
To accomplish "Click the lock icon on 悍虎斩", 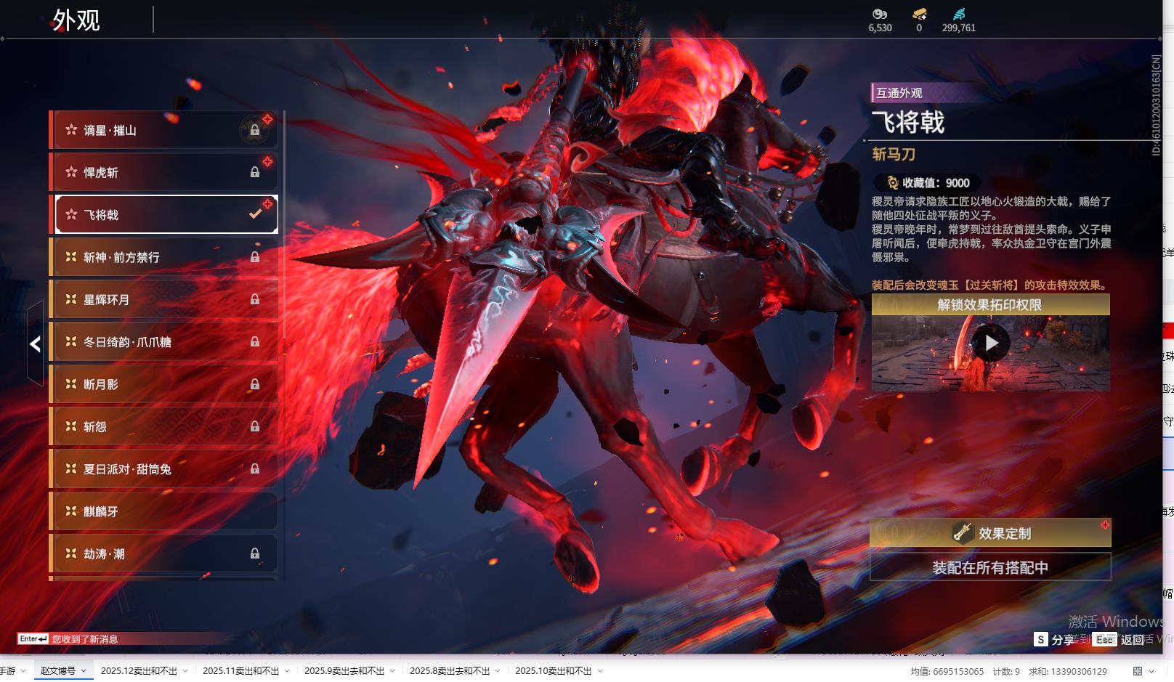I will click(x=254, y=172).
